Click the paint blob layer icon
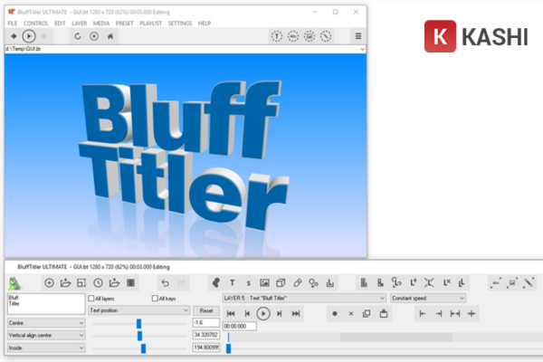 pyautogui.click(x=215, y=283)
